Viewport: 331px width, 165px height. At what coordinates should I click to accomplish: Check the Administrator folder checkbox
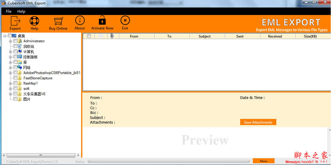tap(15, 41)
